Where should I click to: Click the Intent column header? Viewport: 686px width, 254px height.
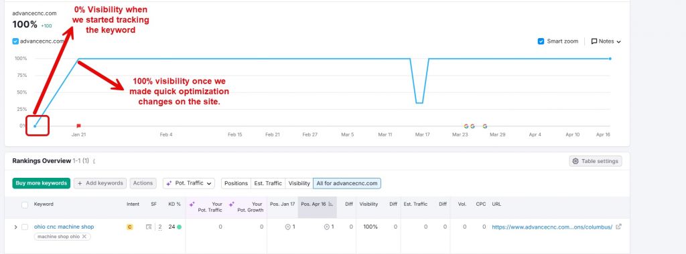point(133,204)
